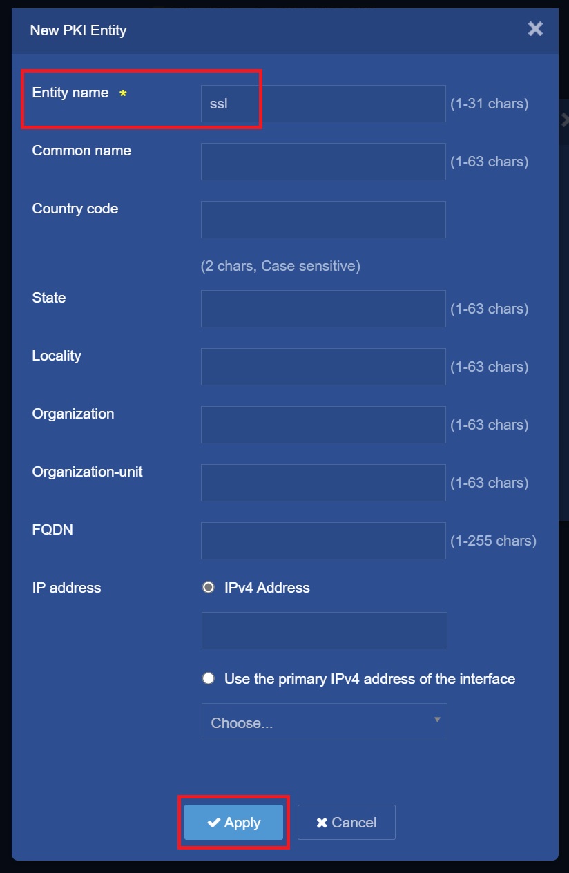Viewport: 569px width, 873px height.
Task: Click the Apply button
Action: point(234,822)
